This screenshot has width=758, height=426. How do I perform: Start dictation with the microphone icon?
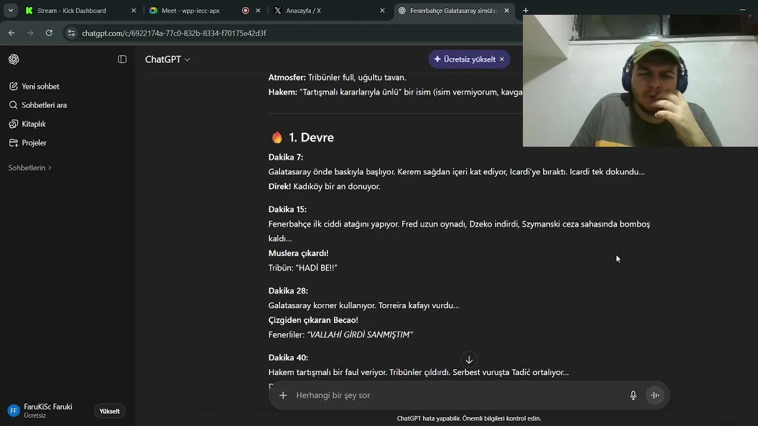[x=633, y=395]
